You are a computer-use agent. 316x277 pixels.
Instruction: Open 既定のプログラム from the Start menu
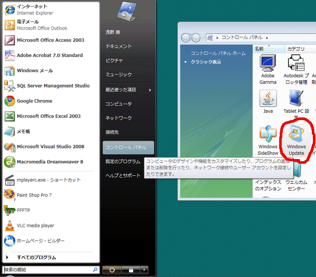[x=123, y=161]
